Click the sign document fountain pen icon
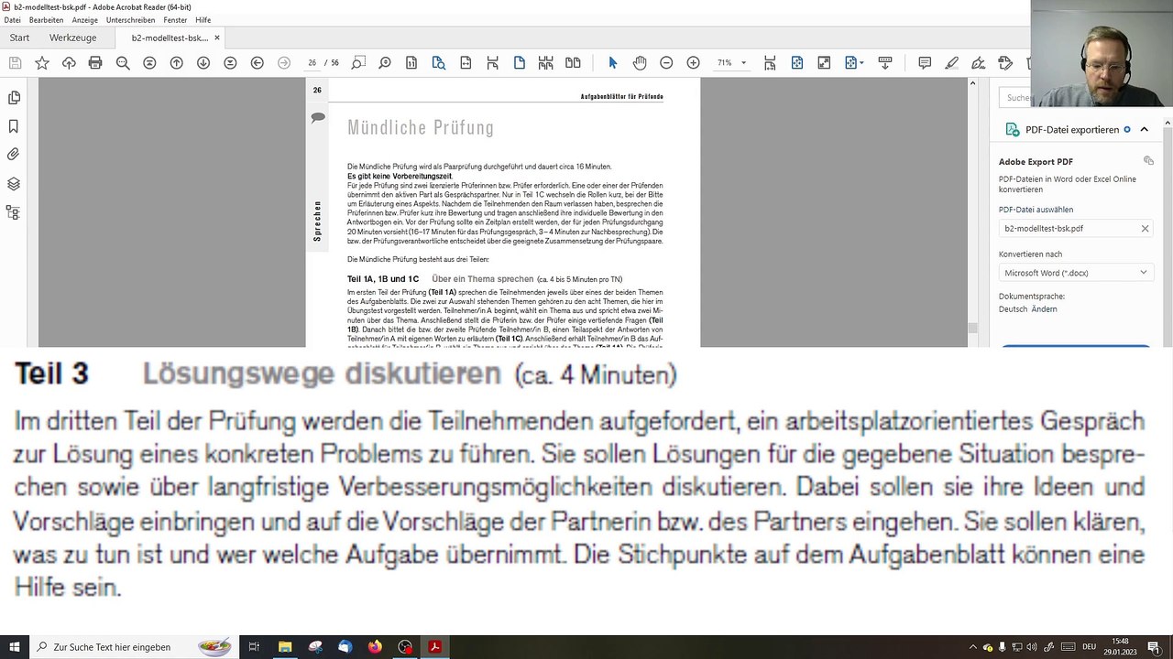 click(979, 62)
